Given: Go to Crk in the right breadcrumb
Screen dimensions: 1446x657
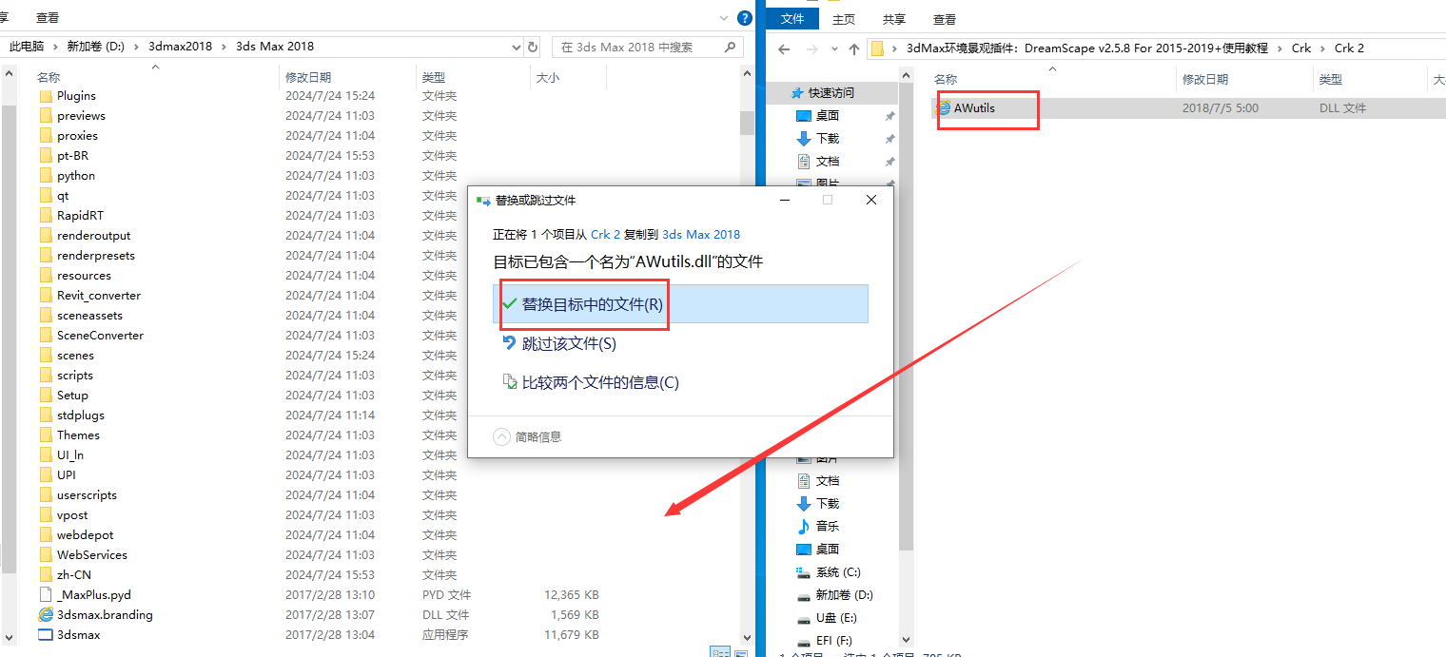Looking at the screenshot, I should 1300,48.
